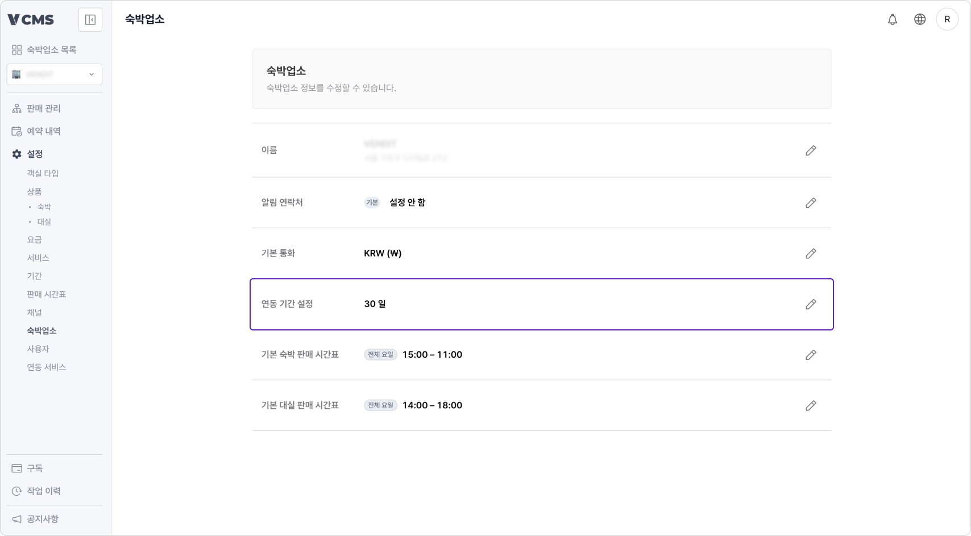Select 대실 under 상품 in settings

pos(44,221)
